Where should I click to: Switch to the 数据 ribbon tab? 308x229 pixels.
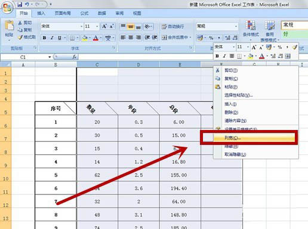pos(102,13)
